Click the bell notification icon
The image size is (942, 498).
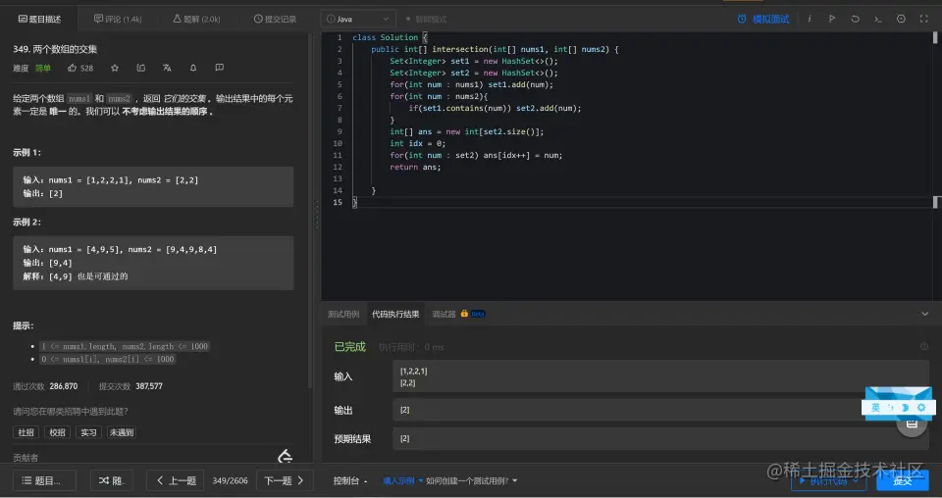pyautogui.click(x=193, y=68)
